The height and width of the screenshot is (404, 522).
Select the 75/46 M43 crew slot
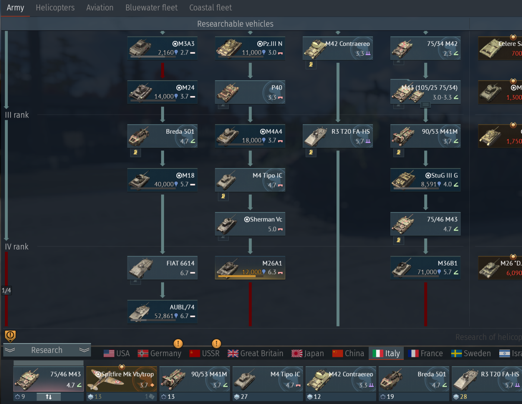coord(48,379)
